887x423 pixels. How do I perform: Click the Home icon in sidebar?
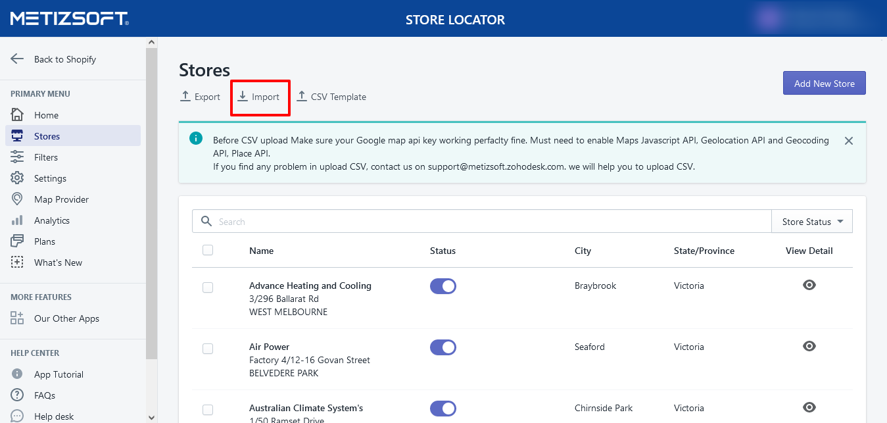(x=17, y=115)
